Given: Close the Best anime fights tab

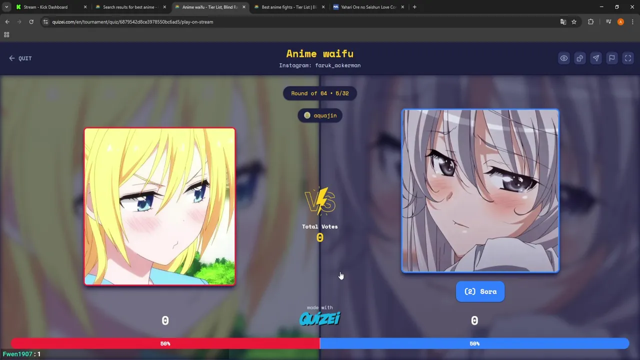Looking at the screenshot, I should [x=323, y=7].
